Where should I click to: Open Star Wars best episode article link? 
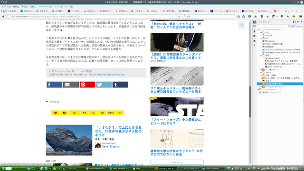pyautogui.click(x=176, y=122)
